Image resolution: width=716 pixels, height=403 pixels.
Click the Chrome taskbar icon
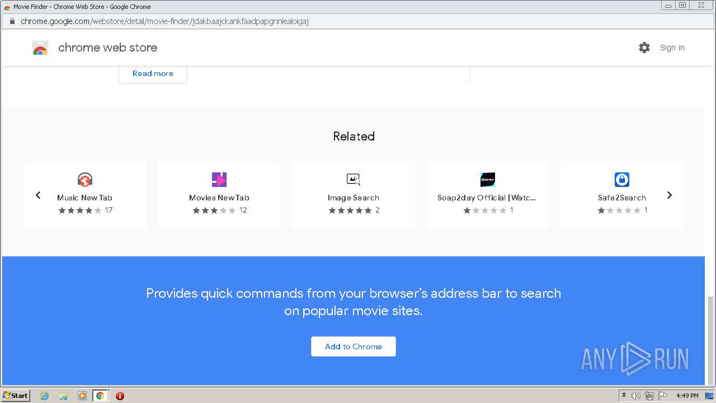pos(100,396)
